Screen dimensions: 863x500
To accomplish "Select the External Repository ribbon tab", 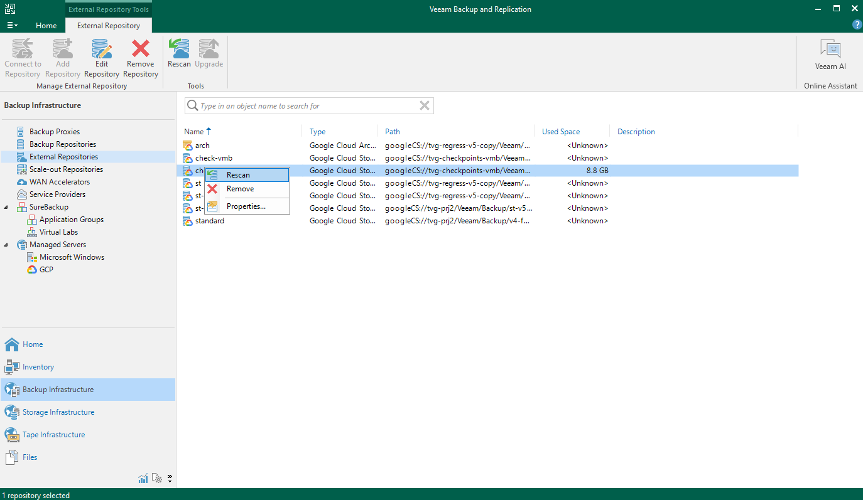I will click(x=109, y=26).
